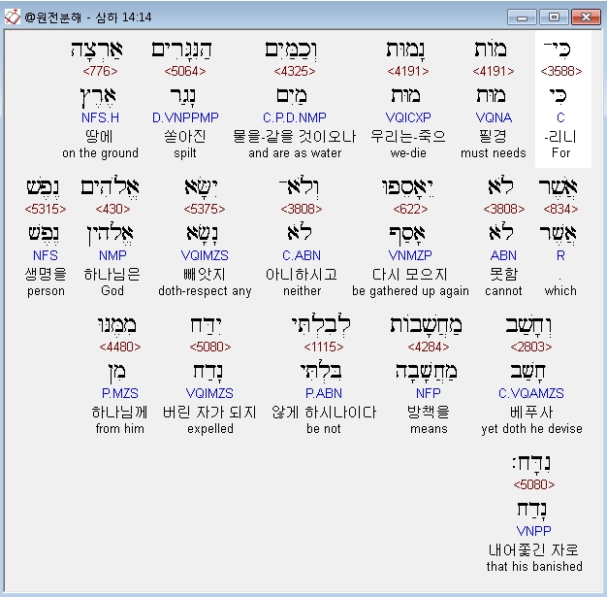The height and width of the screenshot is (597, 607).
Task: Click <3808> above 'cannot' column
Action: click(x=504, y=210)
